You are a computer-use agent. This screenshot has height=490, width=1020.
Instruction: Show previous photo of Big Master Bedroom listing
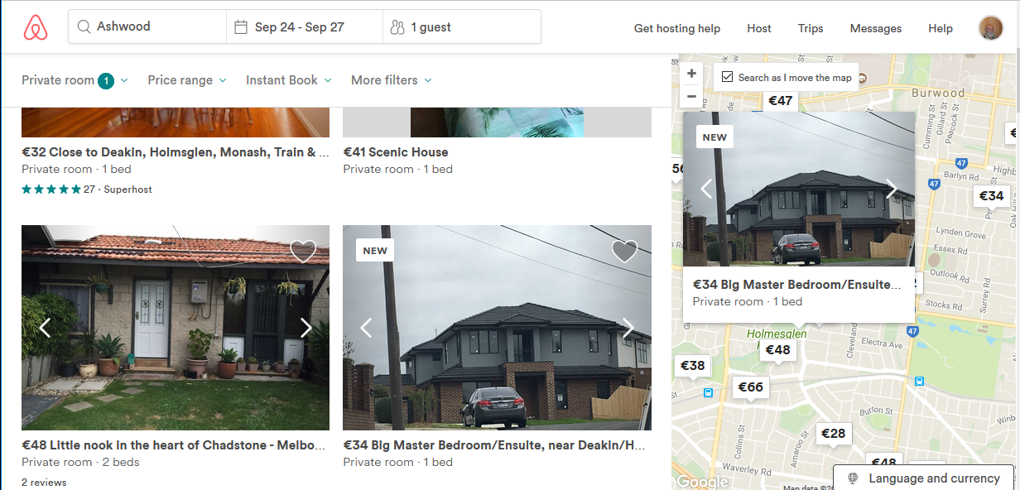[x=366, y=328]
